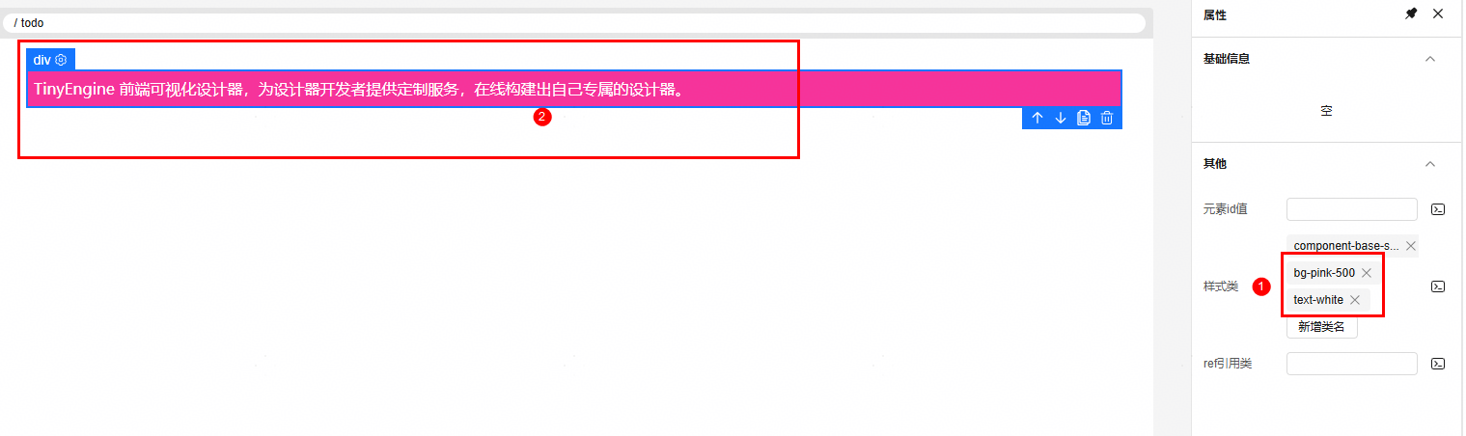The height and width of the screenshot is (436, 1466).
Task: Collapse the 其他 section
Action: (x=1430, y=164)
